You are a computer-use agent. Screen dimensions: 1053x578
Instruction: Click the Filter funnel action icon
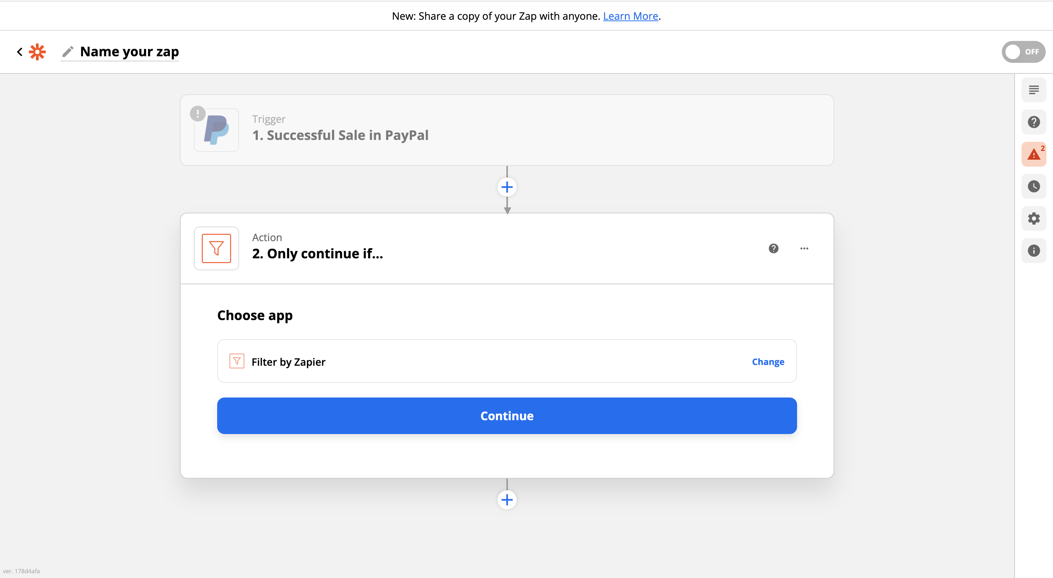(x=216, y=248)
